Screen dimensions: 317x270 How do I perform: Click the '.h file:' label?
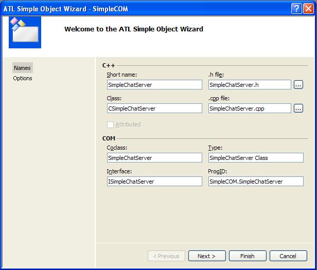coord(216,75)
